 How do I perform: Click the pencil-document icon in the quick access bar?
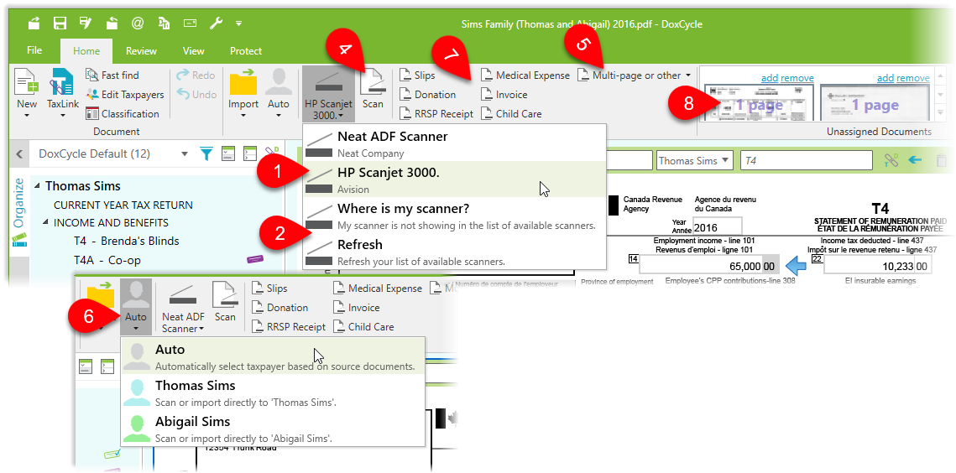click(86, 23)
